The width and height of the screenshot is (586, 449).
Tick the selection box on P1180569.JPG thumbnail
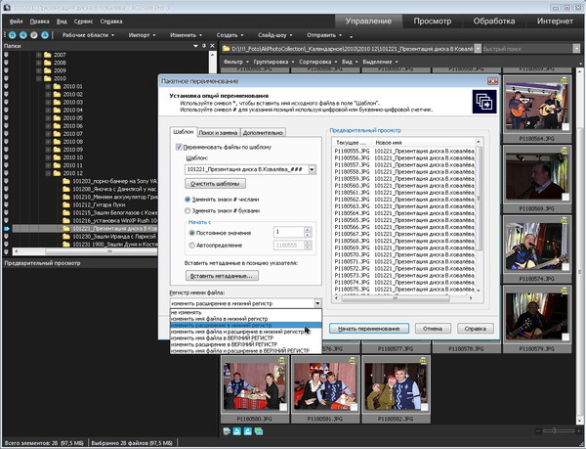click(565, 197)
